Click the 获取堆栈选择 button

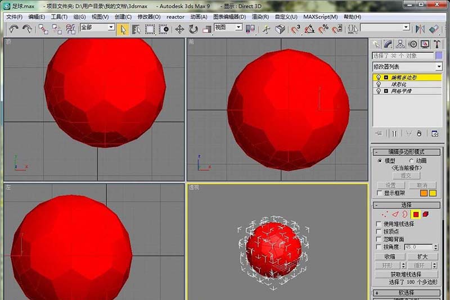[x=406, y=275]
